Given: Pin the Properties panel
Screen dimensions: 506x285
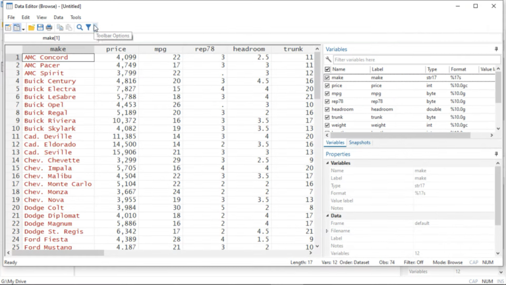Looking at the screenshot, I should 496,154.
